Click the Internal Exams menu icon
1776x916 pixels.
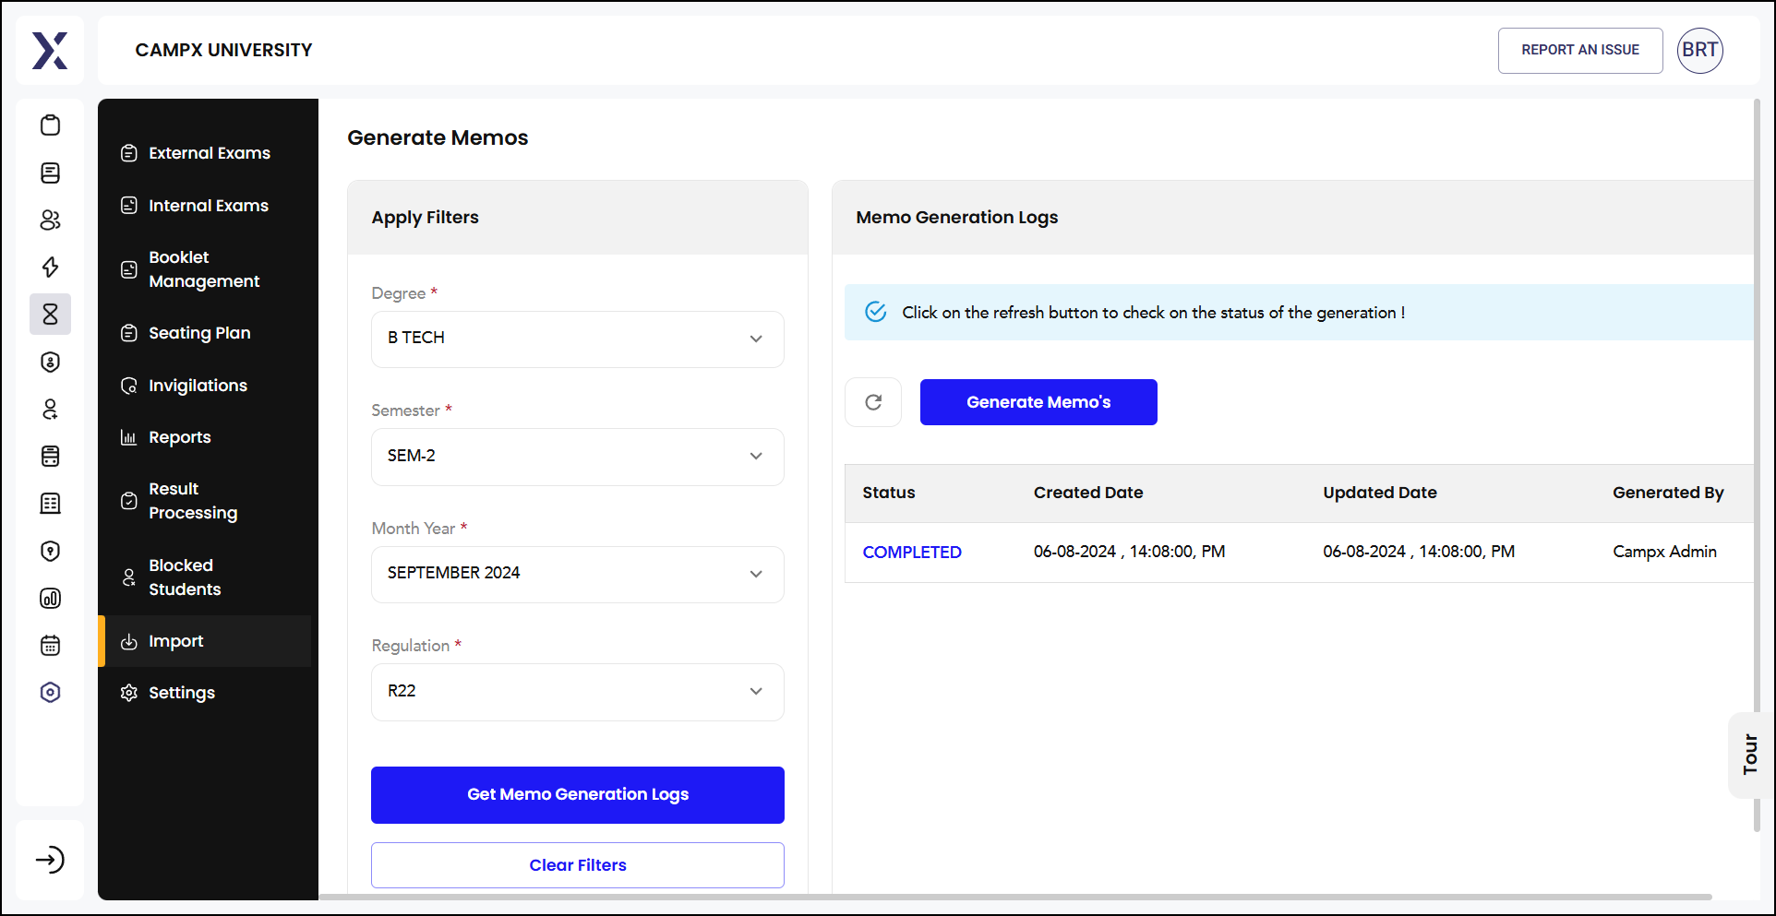pos(129,206)
